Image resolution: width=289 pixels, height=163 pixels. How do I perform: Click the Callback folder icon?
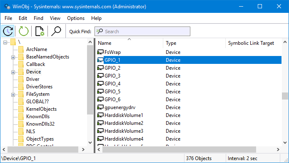(21, 64)
